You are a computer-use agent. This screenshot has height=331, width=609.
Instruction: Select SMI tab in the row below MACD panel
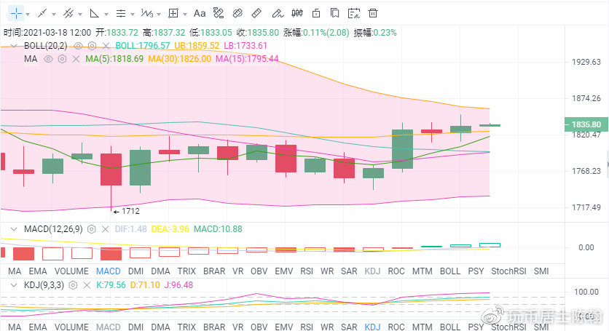pyautogui.click(x=541, y=271)
